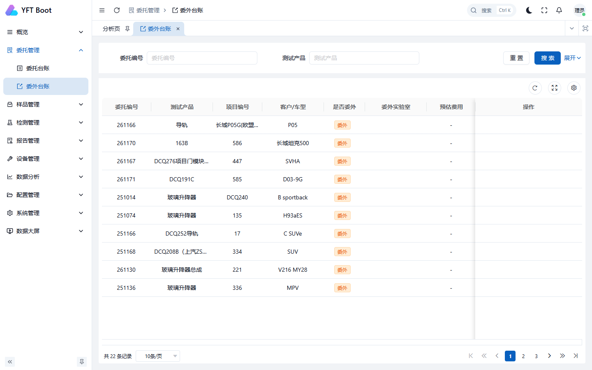Expand 检测管理 sidebar menu
Image resolution: width=592 pixels, height=370 pixels.
click(x=46, y=123)
